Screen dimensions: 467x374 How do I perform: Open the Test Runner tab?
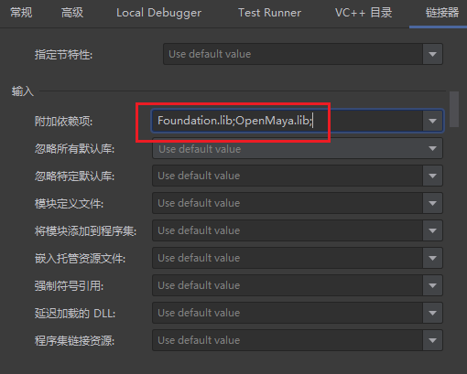[x=269, y=13]
